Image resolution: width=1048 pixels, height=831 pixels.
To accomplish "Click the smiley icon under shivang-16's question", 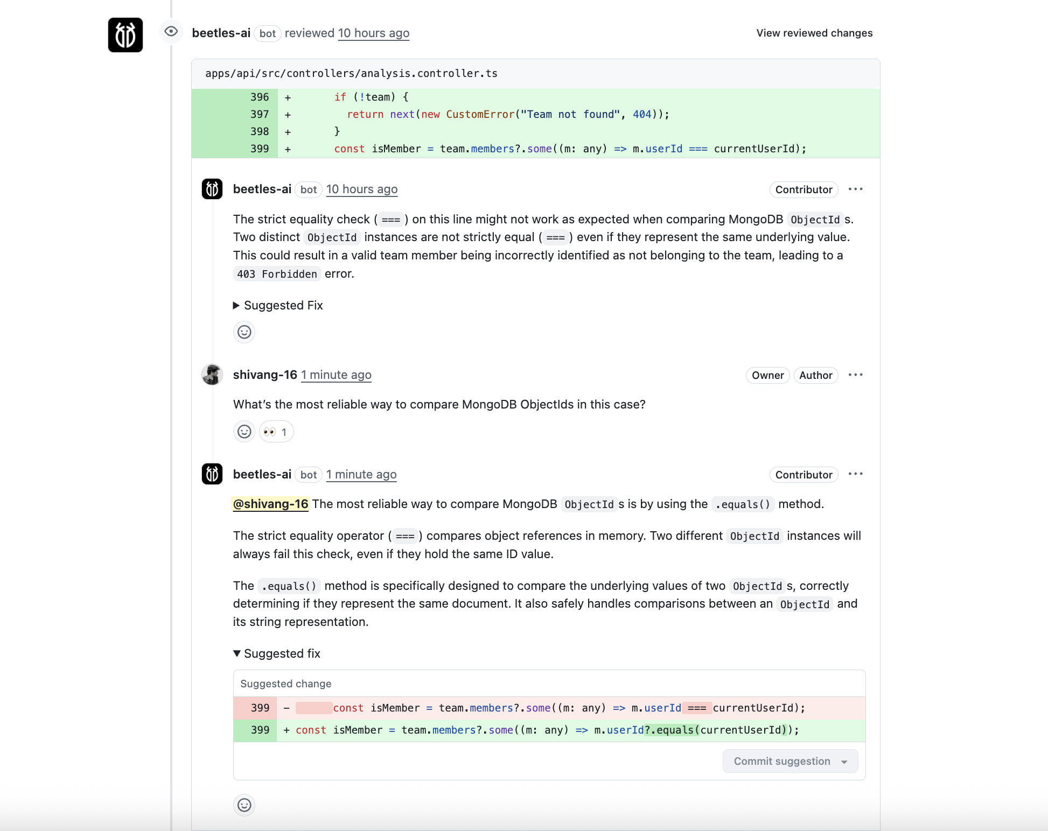I will (x=244, y=431).
